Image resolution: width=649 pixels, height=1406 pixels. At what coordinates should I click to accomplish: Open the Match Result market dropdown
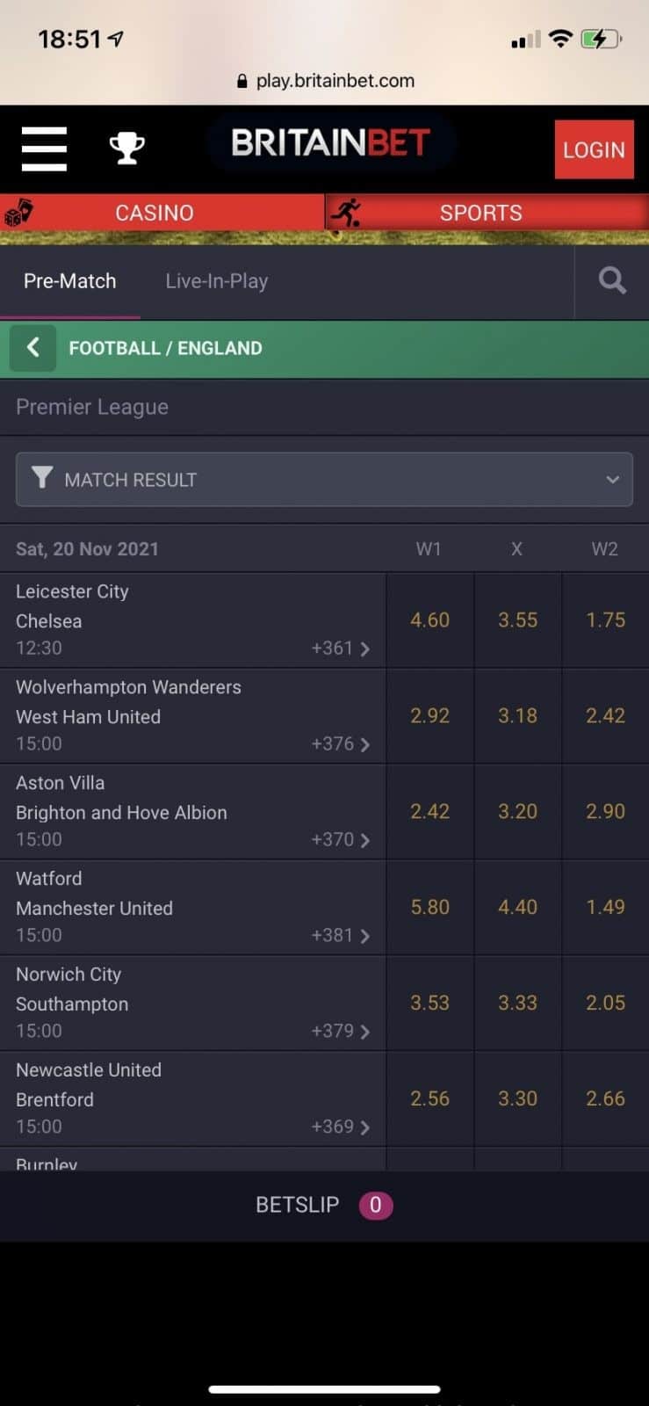[324, 480]
